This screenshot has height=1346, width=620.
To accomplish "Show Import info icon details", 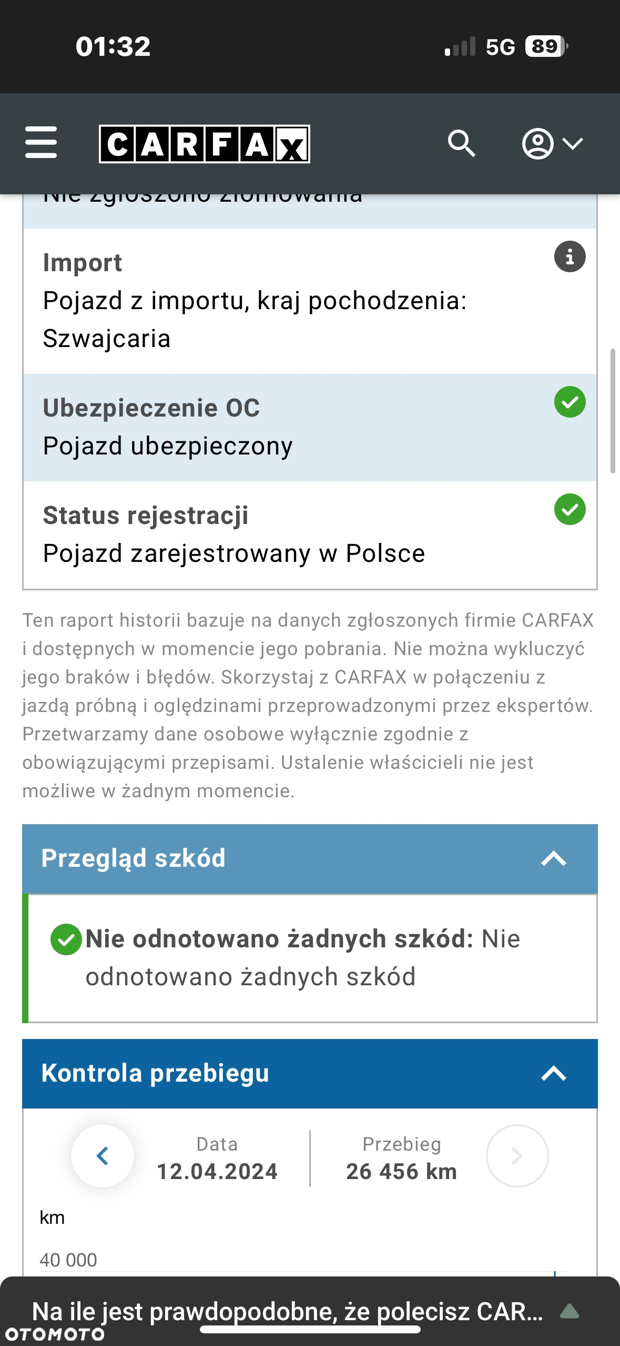I will [x=570, y=256].
